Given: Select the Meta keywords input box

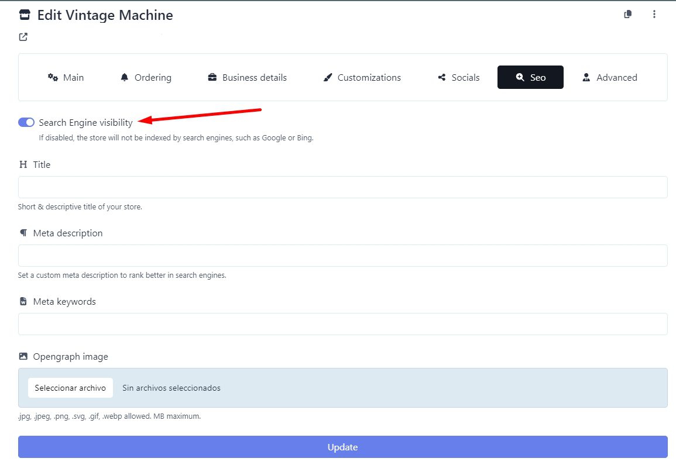Looking at the screenshot, I should (x=342, y=324).
